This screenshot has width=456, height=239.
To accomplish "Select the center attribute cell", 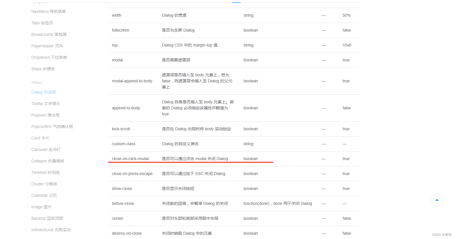I will tap(117, 218).
